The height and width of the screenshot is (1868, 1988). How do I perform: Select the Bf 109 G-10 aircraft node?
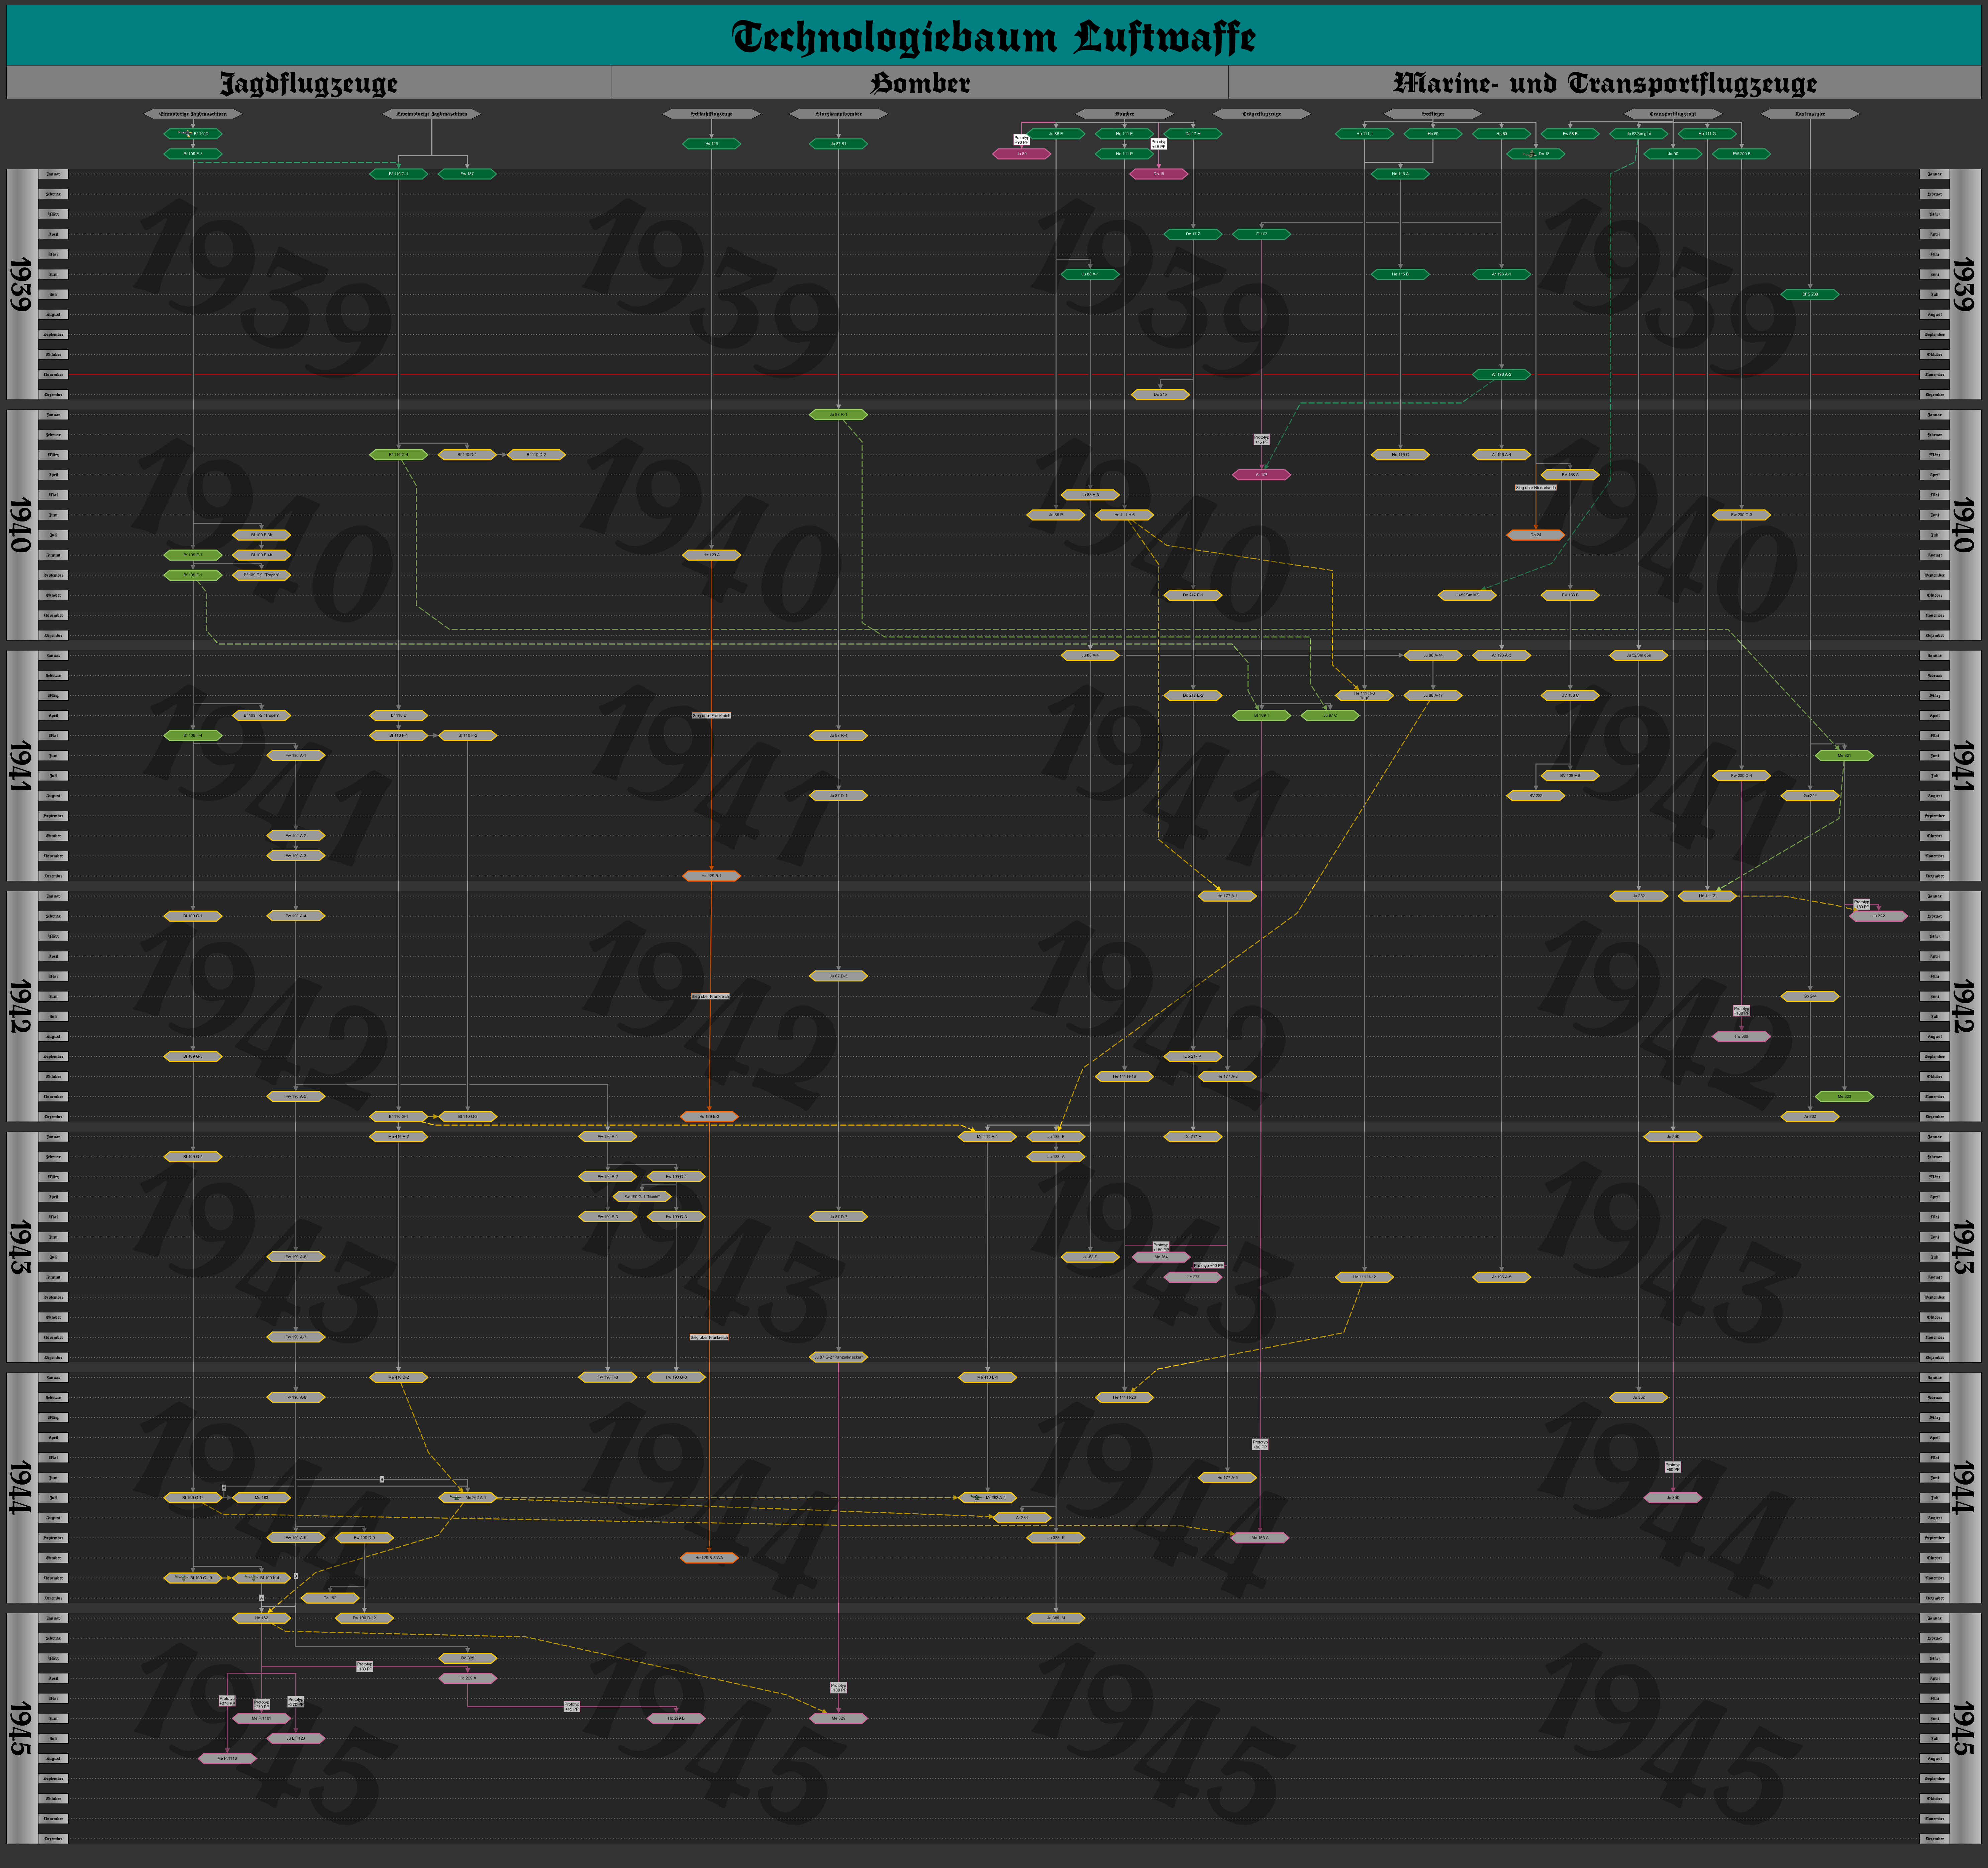[x=193, y=1578]
